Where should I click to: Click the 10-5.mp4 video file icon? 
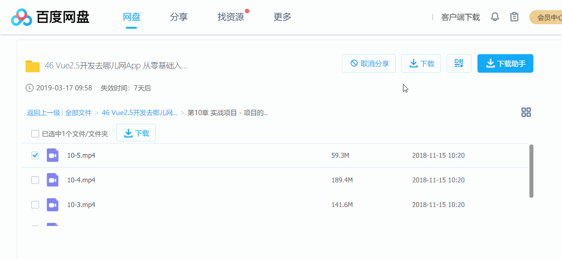coord(53,155)
